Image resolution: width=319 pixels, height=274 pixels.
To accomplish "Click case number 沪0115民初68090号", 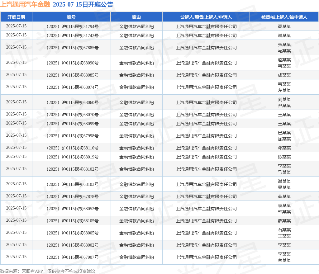I will [x=80, y=63].
